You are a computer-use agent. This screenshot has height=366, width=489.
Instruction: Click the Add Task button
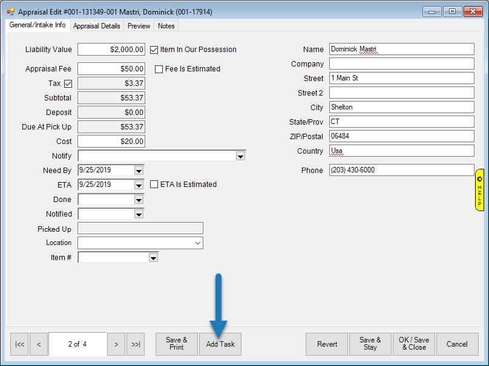(220, 344)
